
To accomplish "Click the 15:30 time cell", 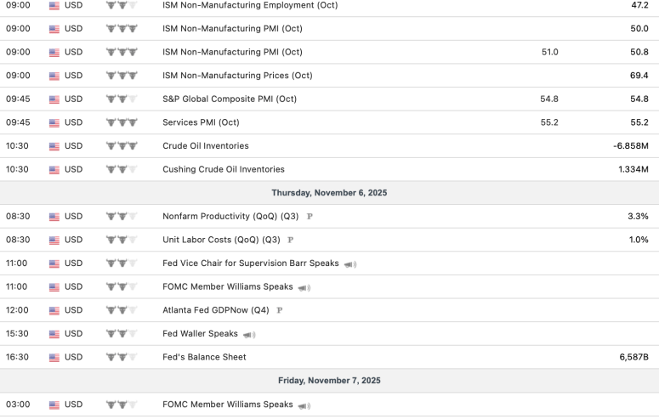I will pos(17,334).
